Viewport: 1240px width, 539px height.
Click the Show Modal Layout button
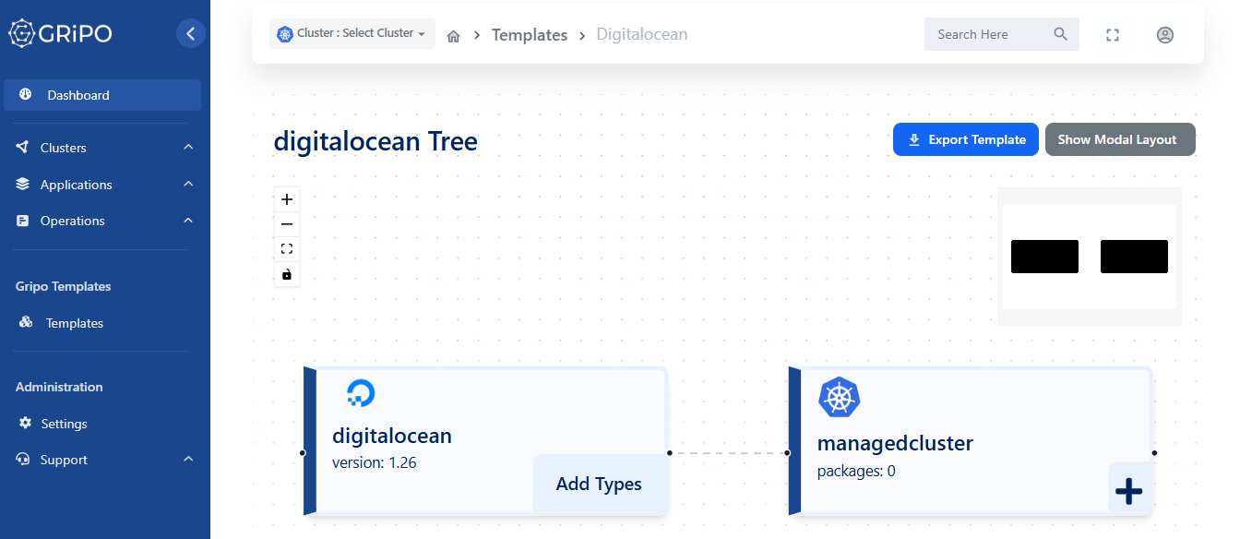click(x=1120, y=139)
